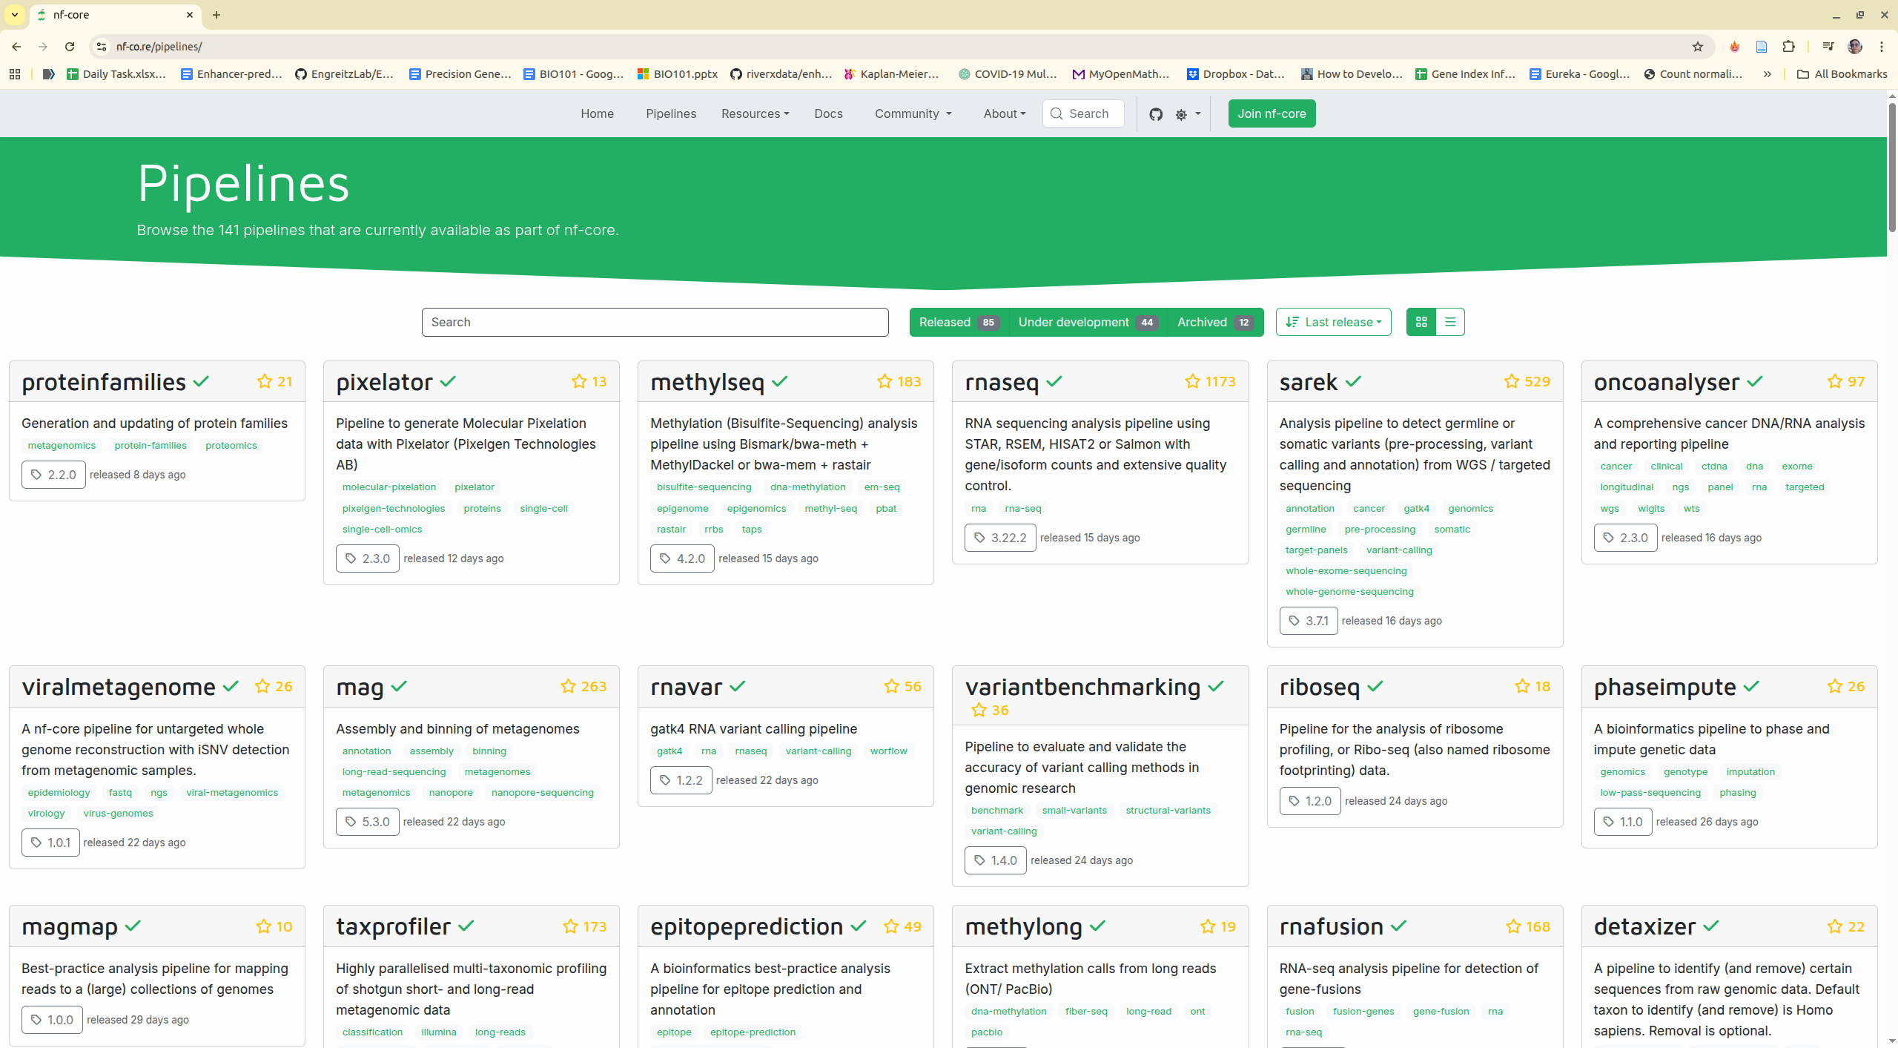Screen dimensions: 1898x1048
Task: Focus the pipeline Search input field
Action: [x=655, y=322]
